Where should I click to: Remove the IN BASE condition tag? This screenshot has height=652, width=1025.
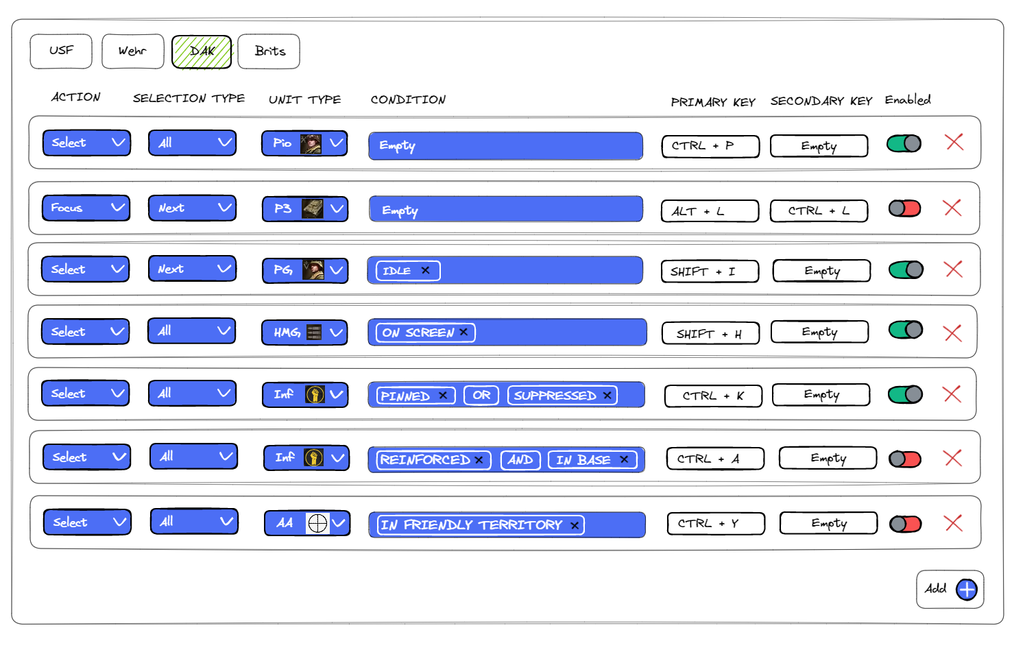[624, 459]
